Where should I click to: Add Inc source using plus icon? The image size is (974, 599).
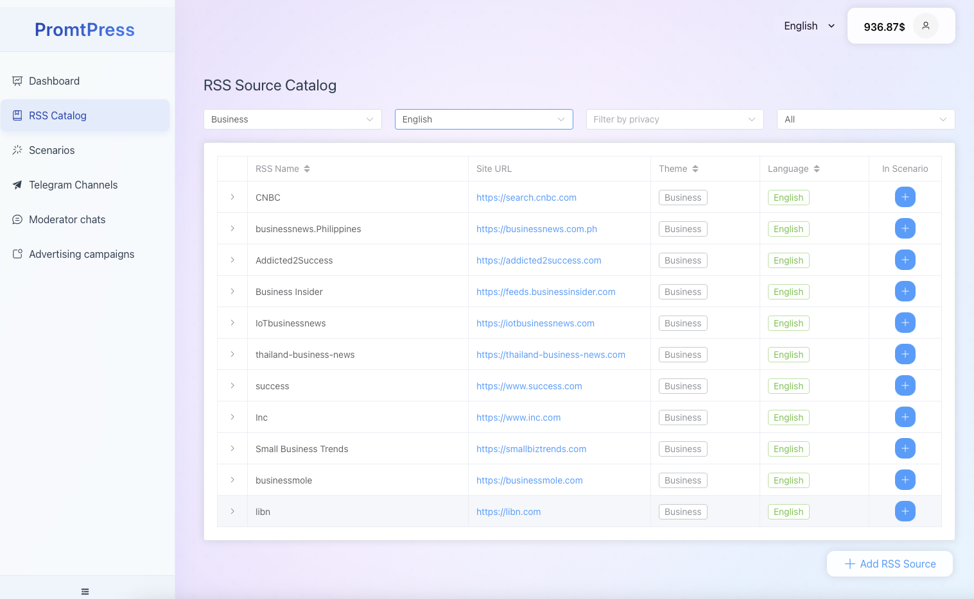[x=905, y=417]
